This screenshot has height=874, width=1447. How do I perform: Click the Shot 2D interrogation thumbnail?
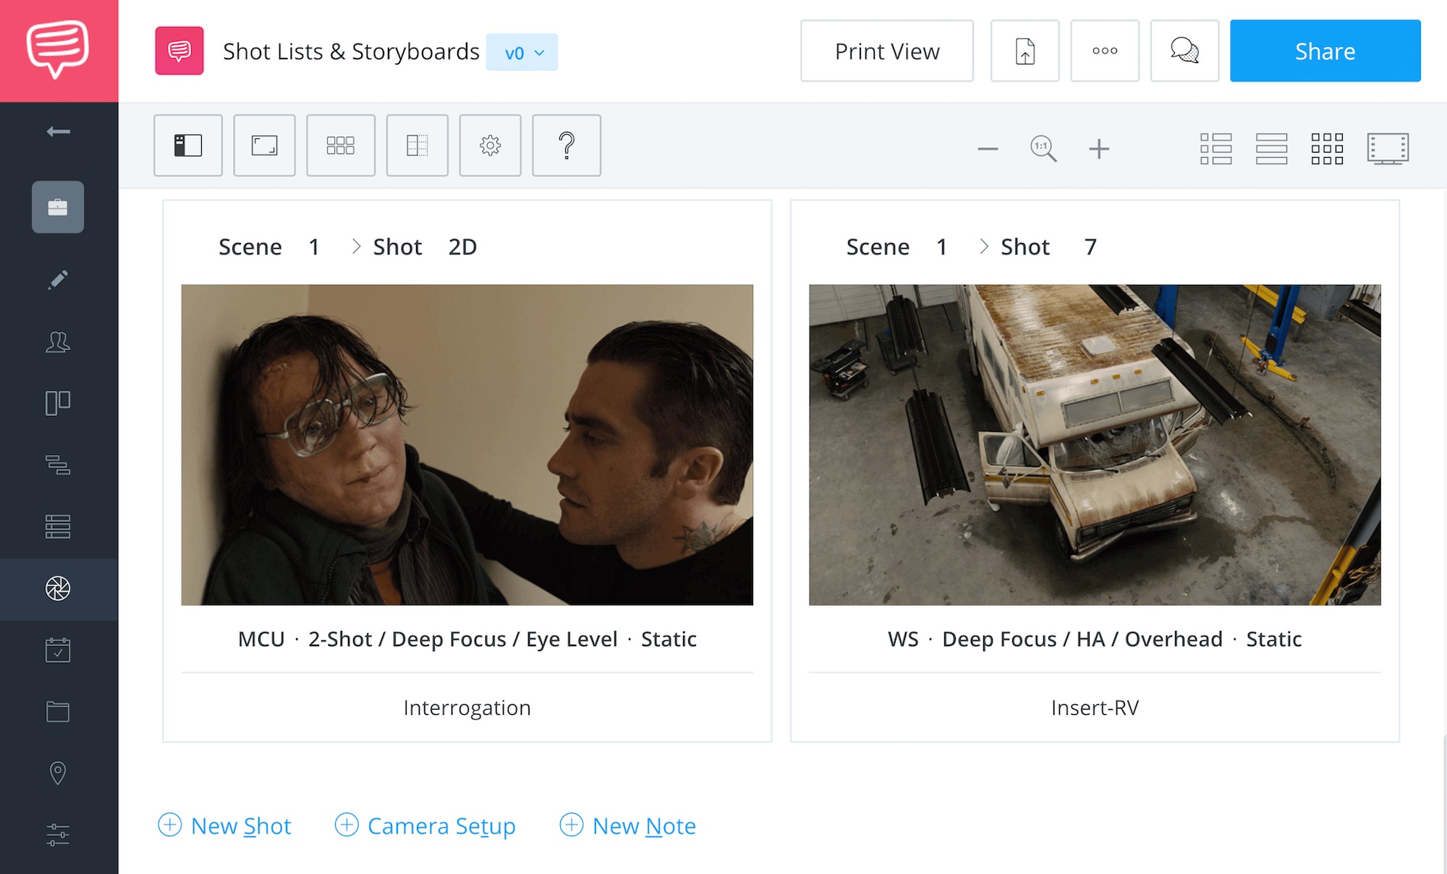pos(467,445)
